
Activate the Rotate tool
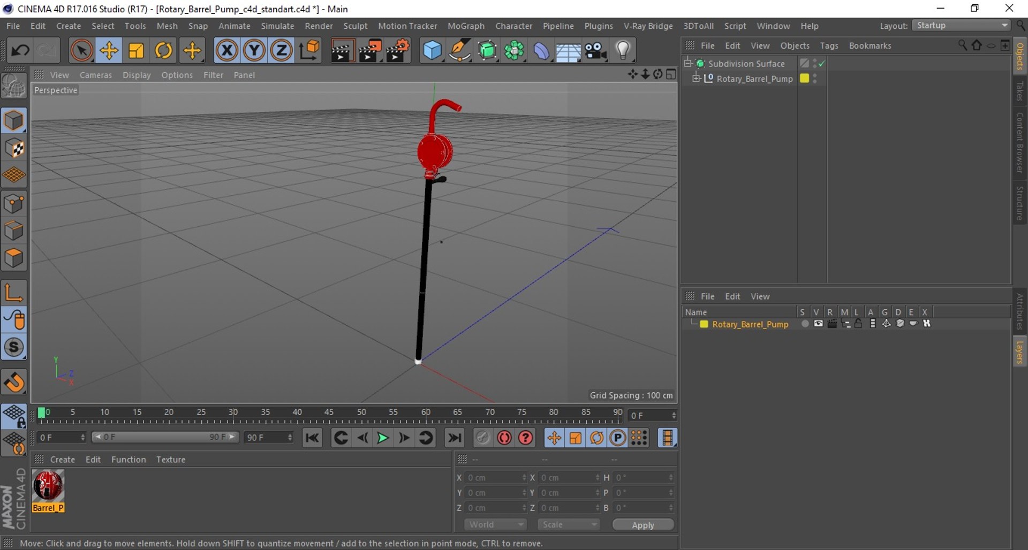(x=164, y=51)
